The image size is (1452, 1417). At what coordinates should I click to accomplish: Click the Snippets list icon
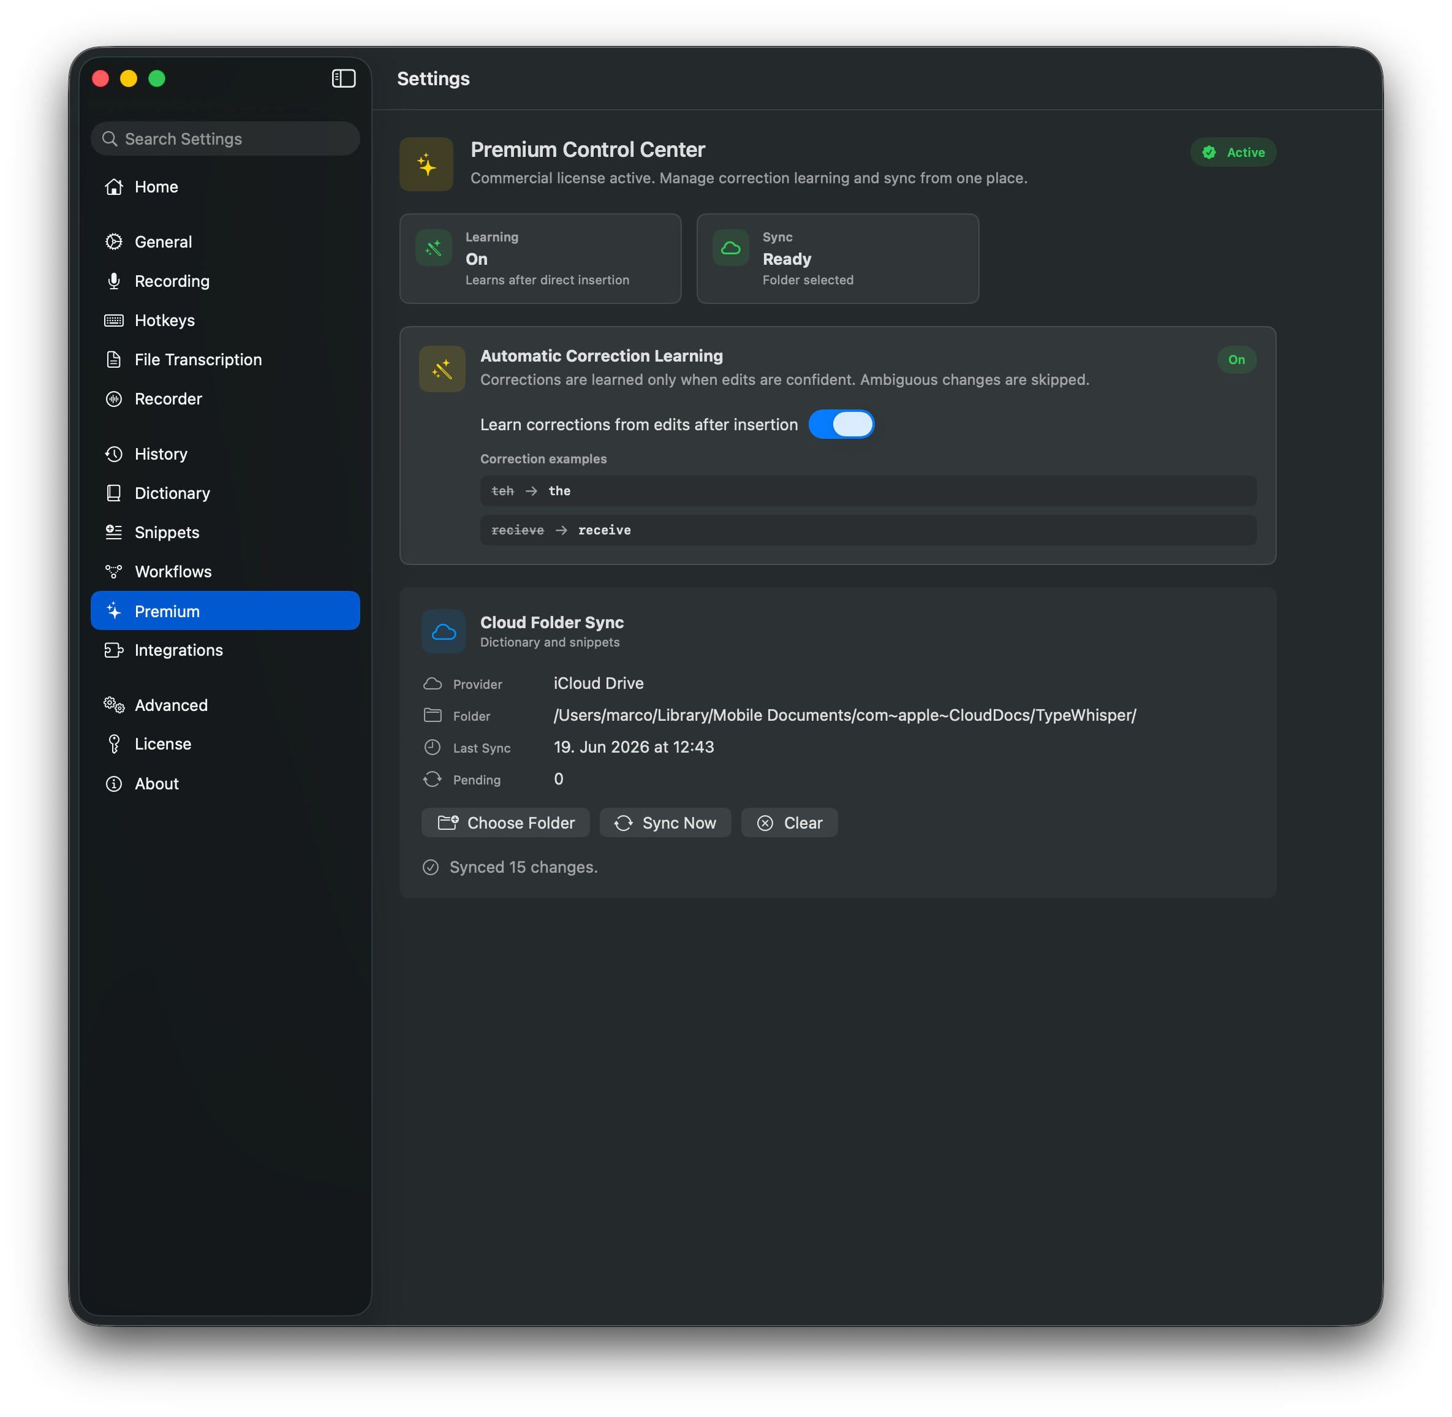114,532
